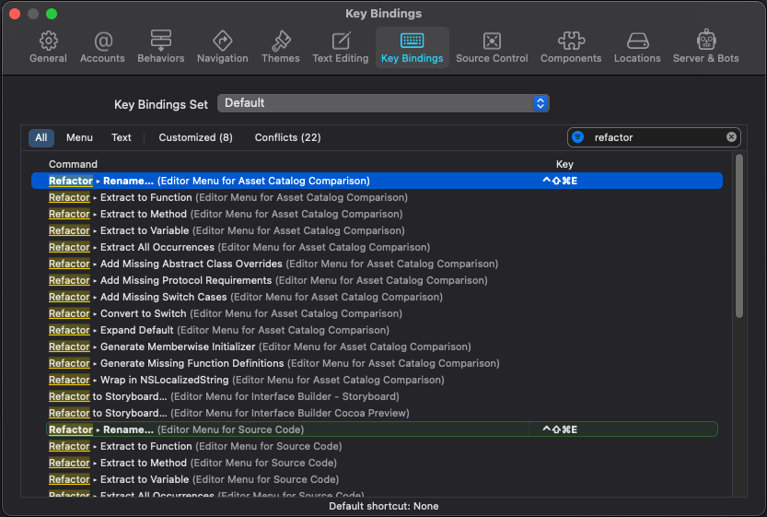Switch to the Text filter tab
The width and height of the screenshot is (767, 517).
click(122, 137)
